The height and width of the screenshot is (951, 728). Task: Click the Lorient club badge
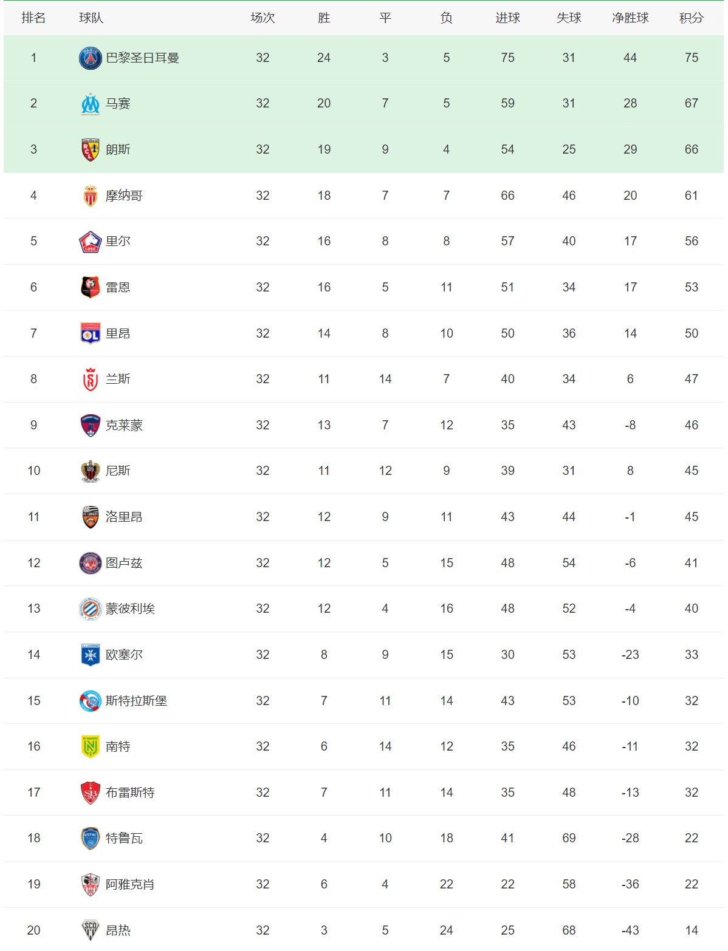pos(91,517)
